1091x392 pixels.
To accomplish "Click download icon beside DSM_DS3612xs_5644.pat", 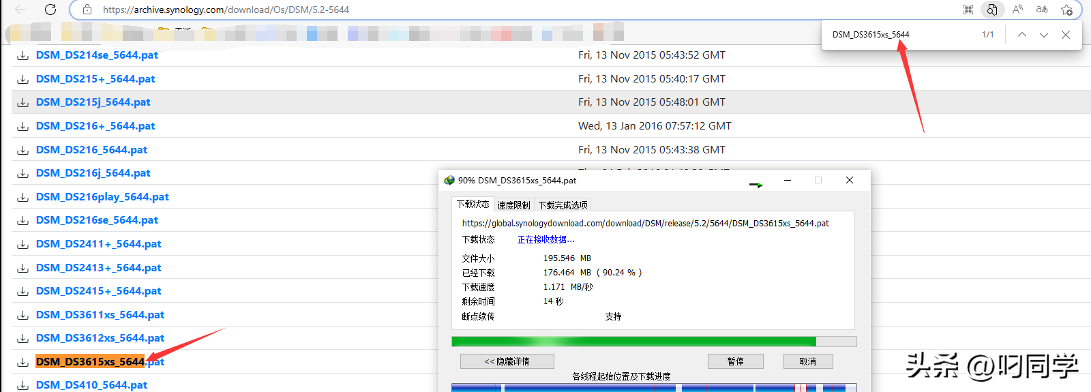I will click(23, 338).
